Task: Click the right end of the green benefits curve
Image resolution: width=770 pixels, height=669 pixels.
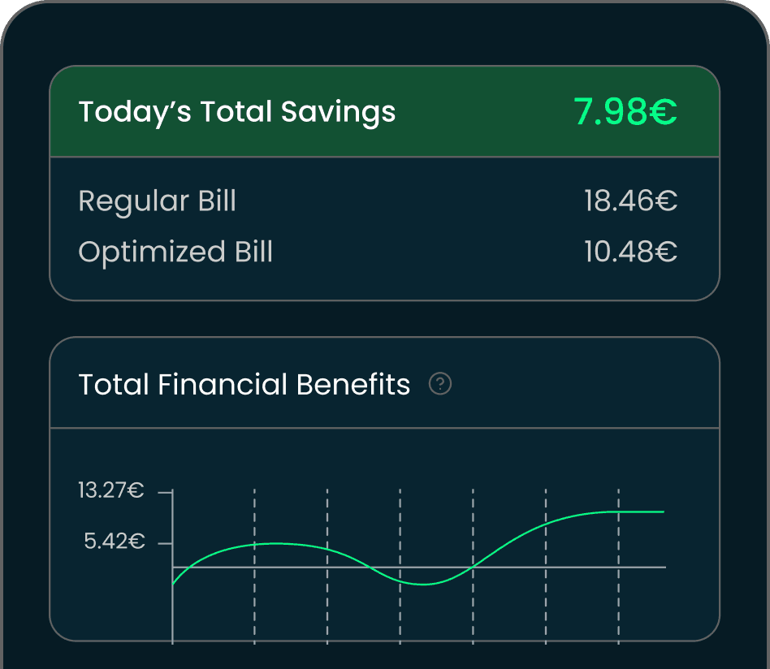Action: 661,511
